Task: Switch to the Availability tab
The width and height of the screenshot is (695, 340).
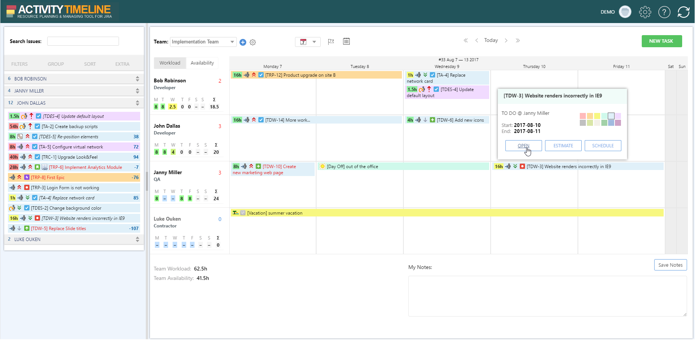Action: [x=202, y=63]
